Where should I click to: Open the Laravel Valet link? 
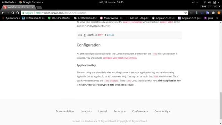[166, 22]
